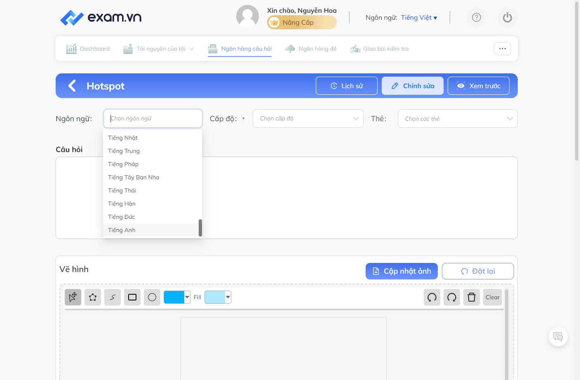Select the circle shape tool
This screenshot has width=580, height=380.
[152, 297]
